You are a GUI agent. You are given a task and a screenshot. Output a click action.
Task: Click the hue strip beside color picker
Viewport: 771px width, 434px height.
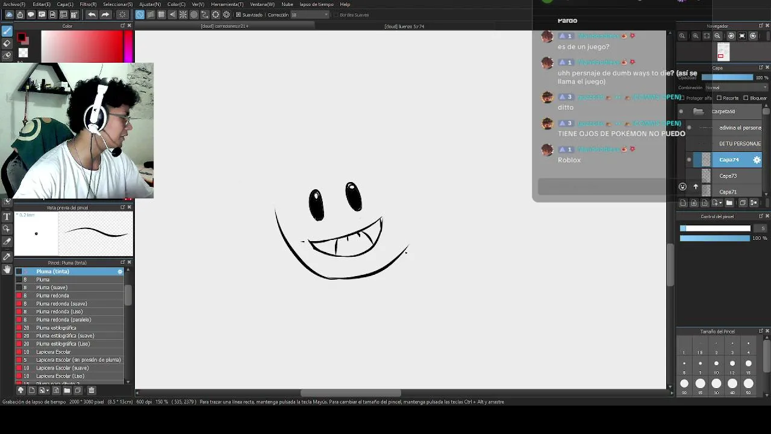pyautogui.click(x=128, y=46)
